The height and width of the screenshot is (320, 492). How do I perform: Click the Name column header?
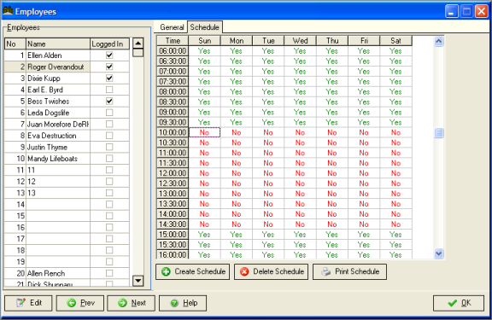(x=58, y=44)
